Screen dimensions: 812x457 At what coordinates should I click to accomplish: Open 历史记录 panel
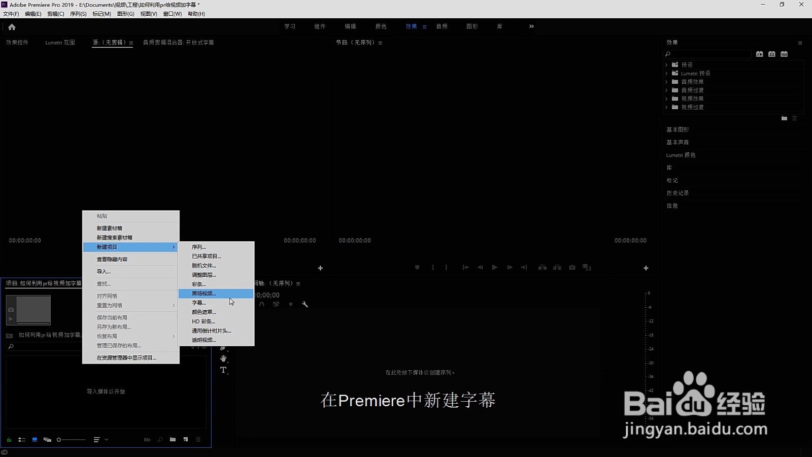click(678, 193)
